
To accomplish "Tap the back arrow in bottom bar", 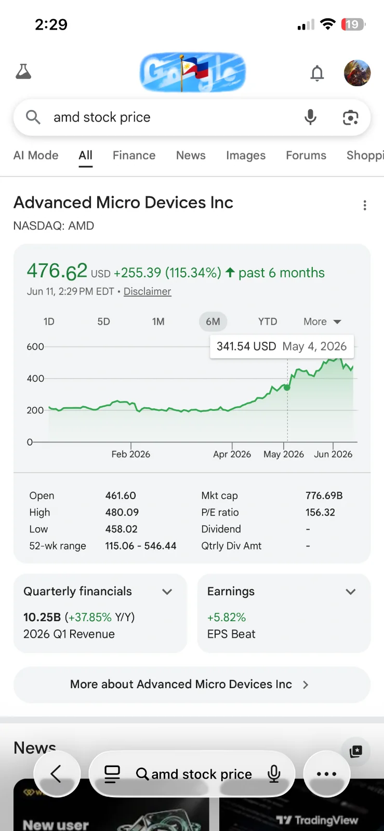I will coord(56,774).
